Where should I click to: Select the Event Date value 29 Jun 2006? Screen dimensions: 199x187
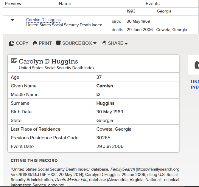pyautogui.click(x=110, y=146)
